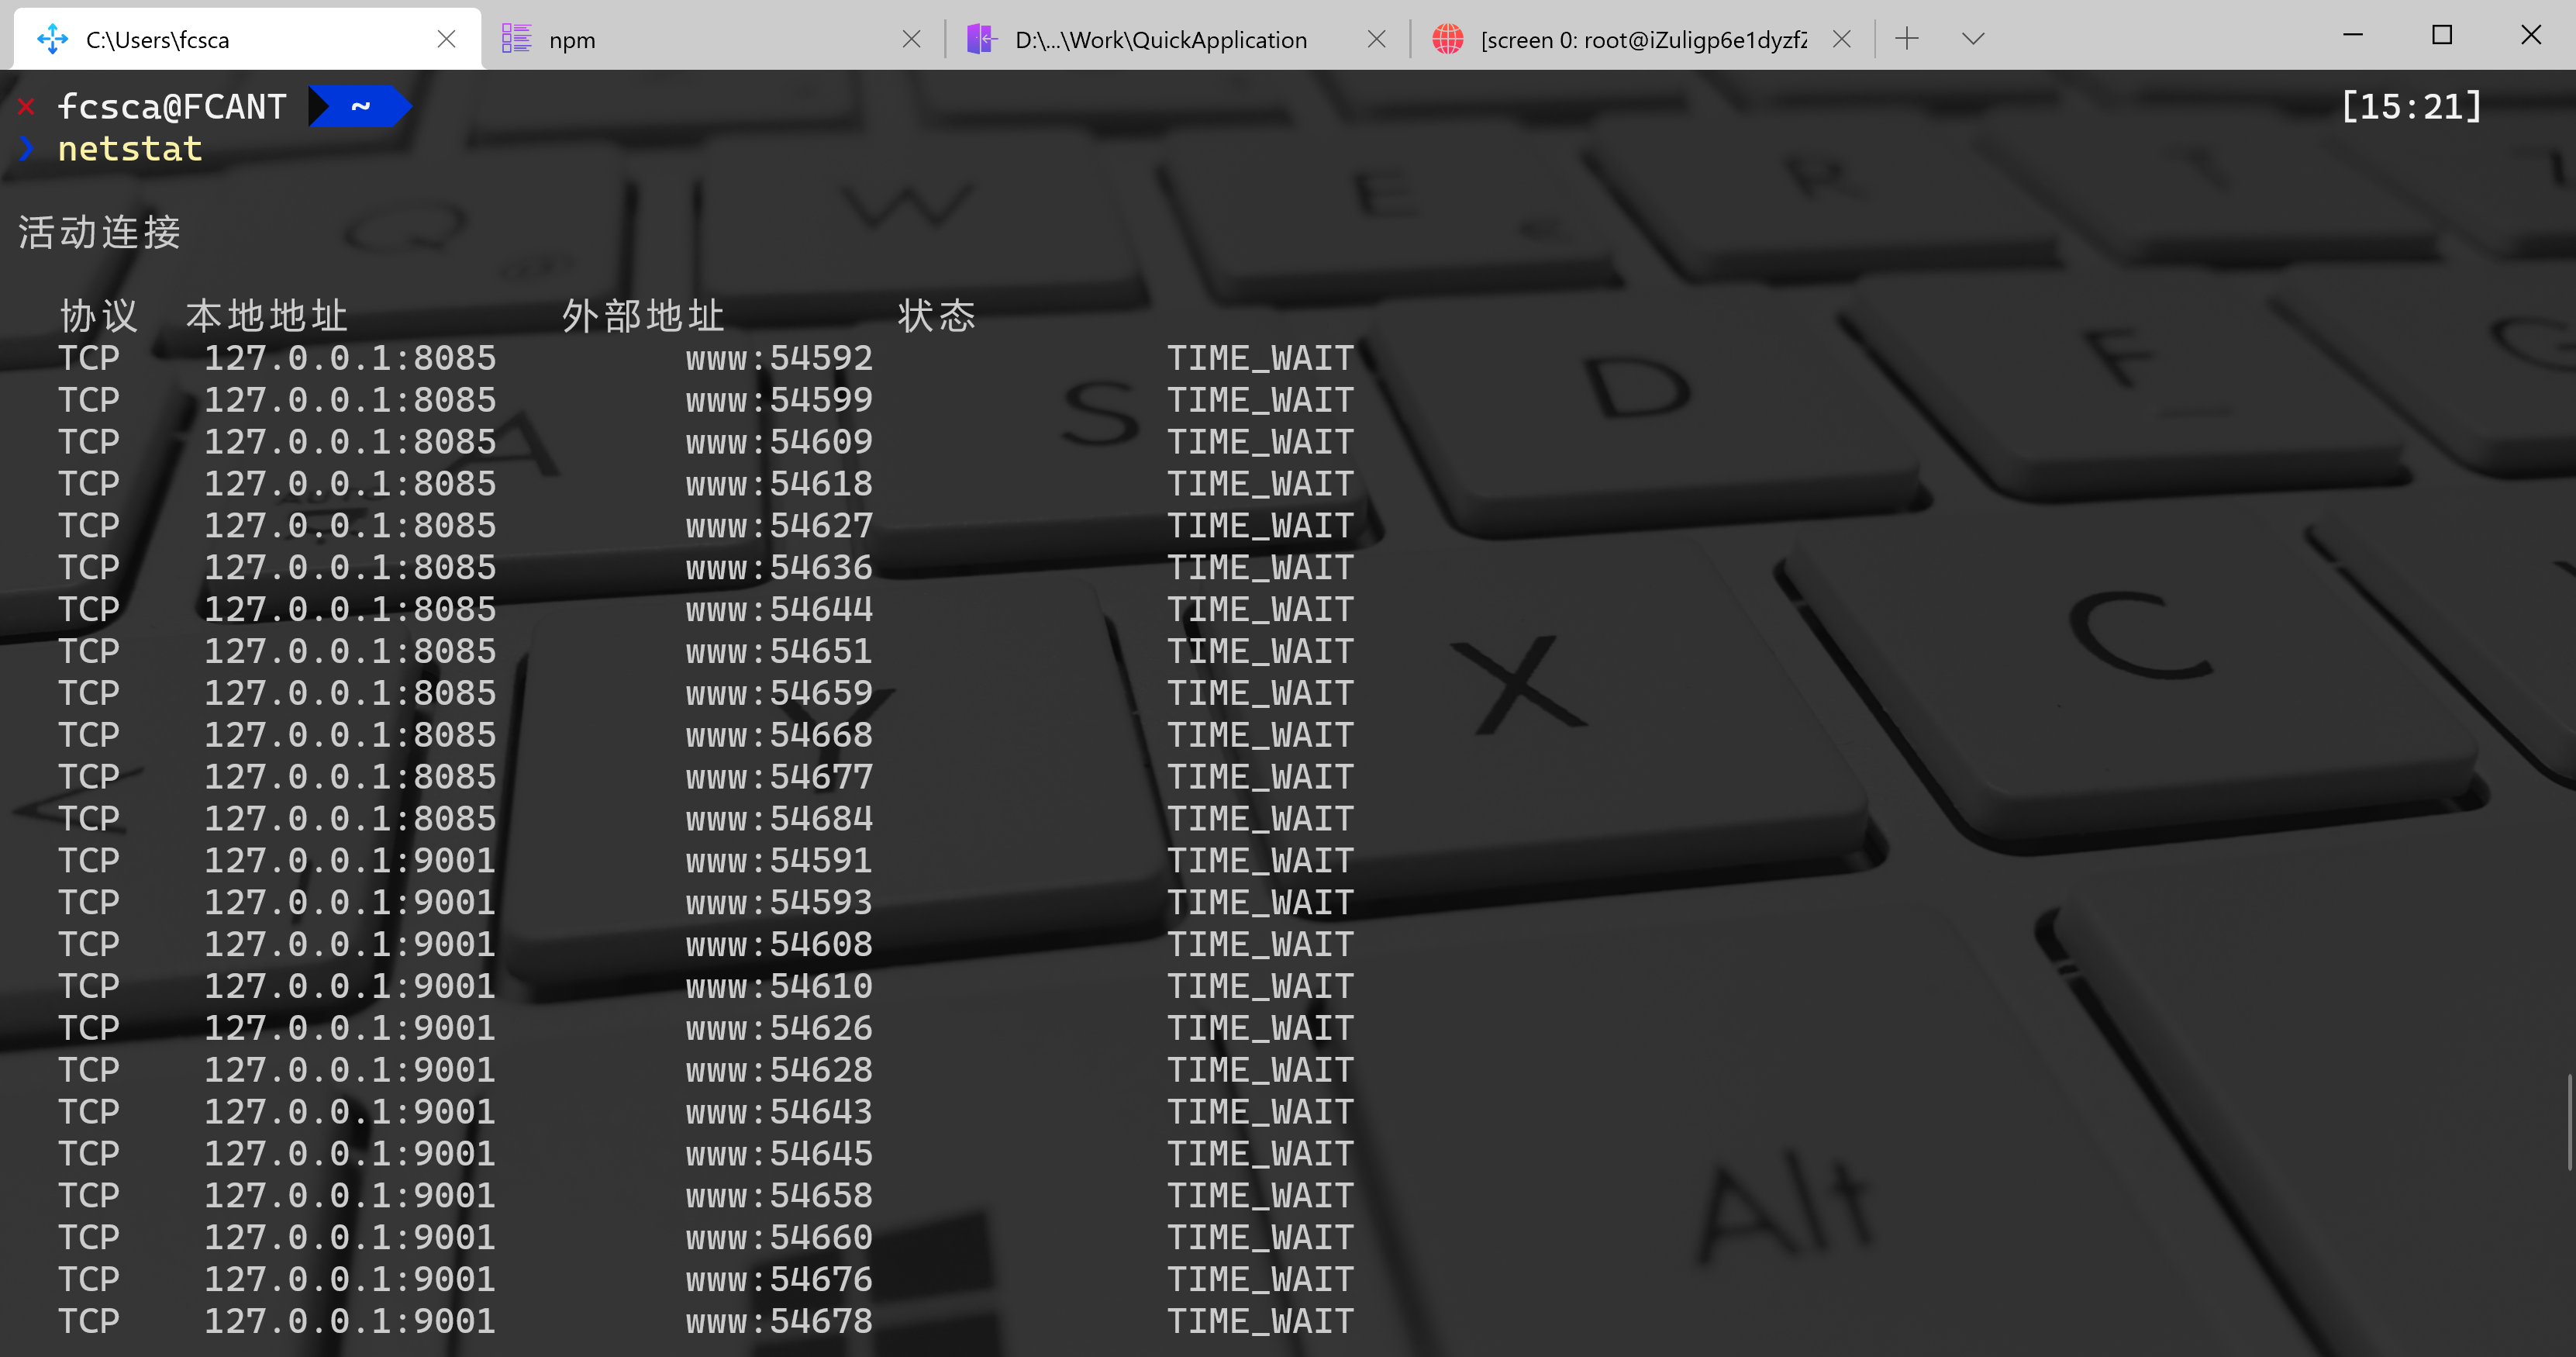Viewport: 2576px width, 1357px height.
Task: Close the QuickApplication tab
Action: tap(1376, 39)
